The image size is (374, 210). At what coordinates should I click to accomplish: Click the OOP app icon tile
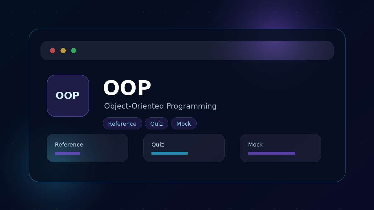click(68, 96)
